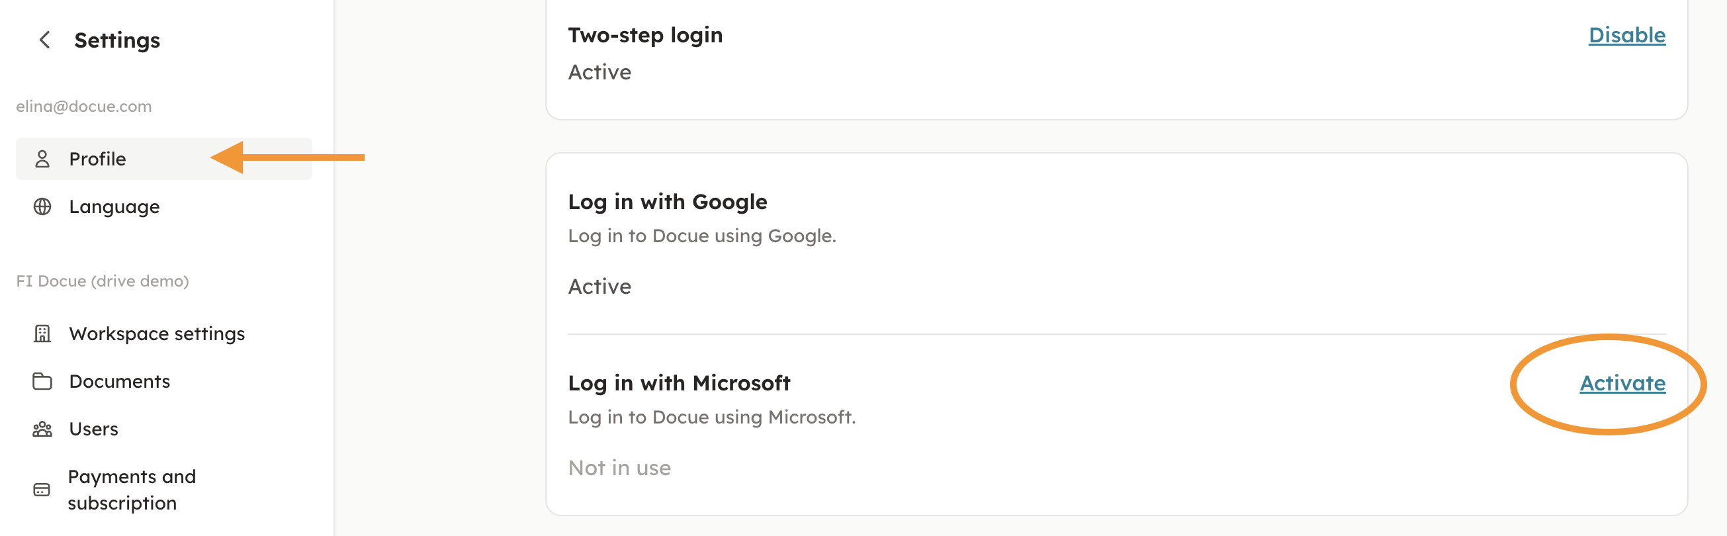Click the Settings page title

pos(117,40)
